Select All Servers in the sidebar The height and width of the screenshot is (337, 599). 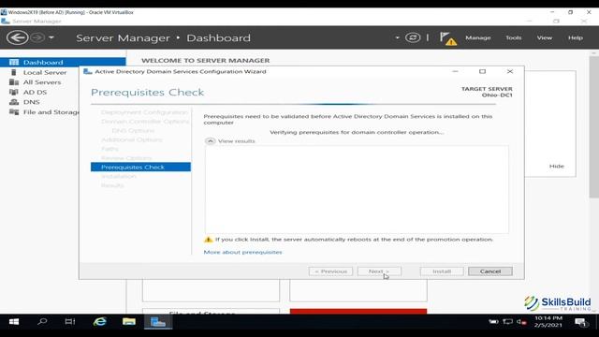pos(41,82)
